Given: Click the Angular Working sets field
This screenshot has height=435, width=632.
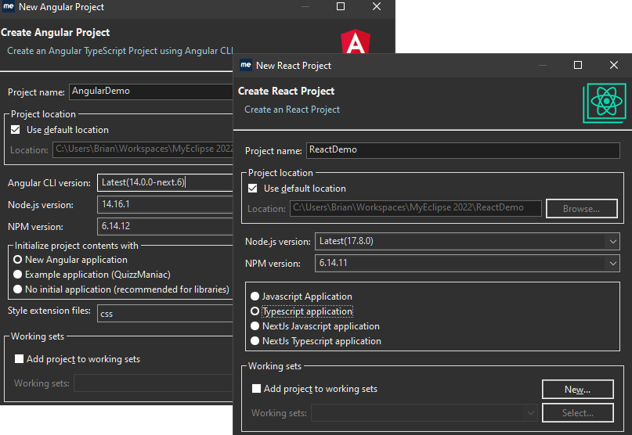Looking at the screenshot, I should pyautogui.click(x=153, y=383).
